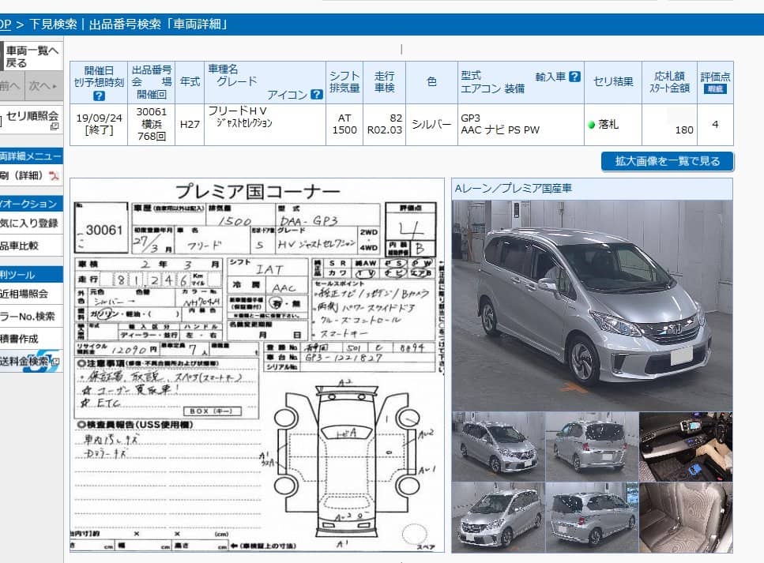Image resolution: width=764 pixels, height=563 pixels.
Task: Click the 税抜 badge under 評価点
Action: (715, 89)
